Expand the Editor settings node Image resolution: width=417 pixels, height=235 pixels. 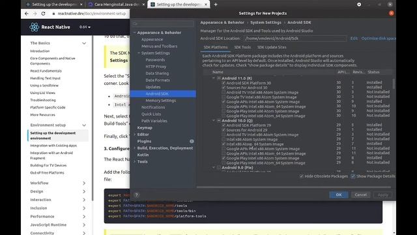[x=135, y=134]
